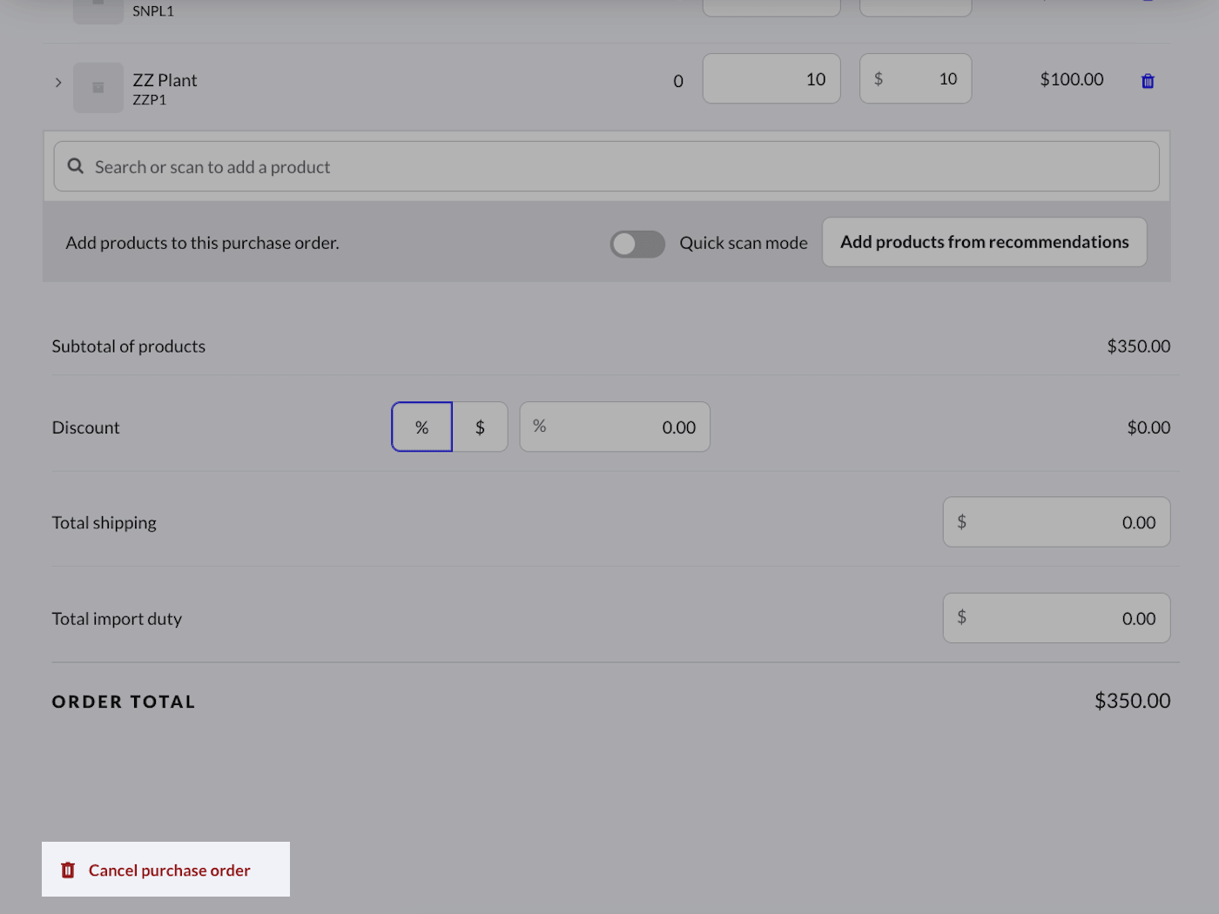Viewport: 1219px width, 914px height.
Task: Click the ZZ Plant product thumbnail
Action: pos(98,88)
